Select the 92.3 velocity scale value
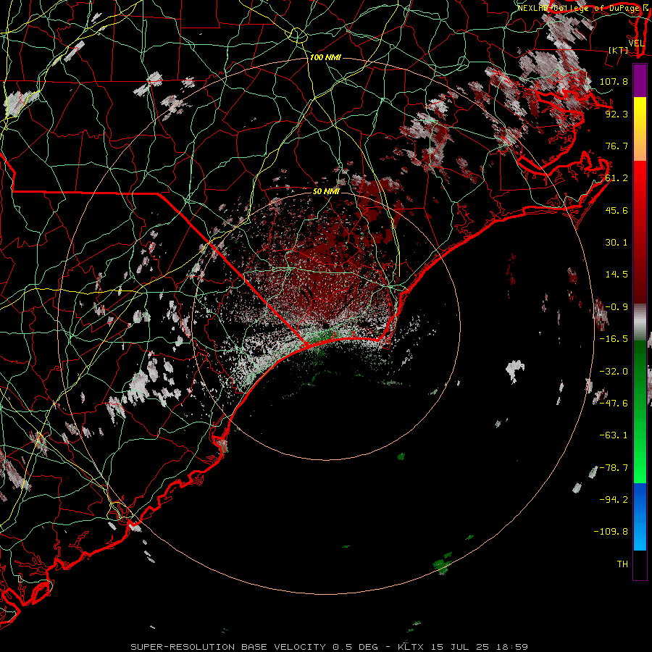 tap(617, 114)
